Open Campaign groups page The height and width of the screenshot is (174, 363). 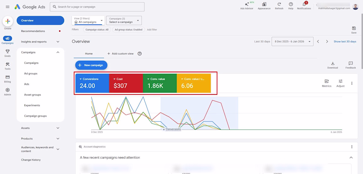point(35,116)
